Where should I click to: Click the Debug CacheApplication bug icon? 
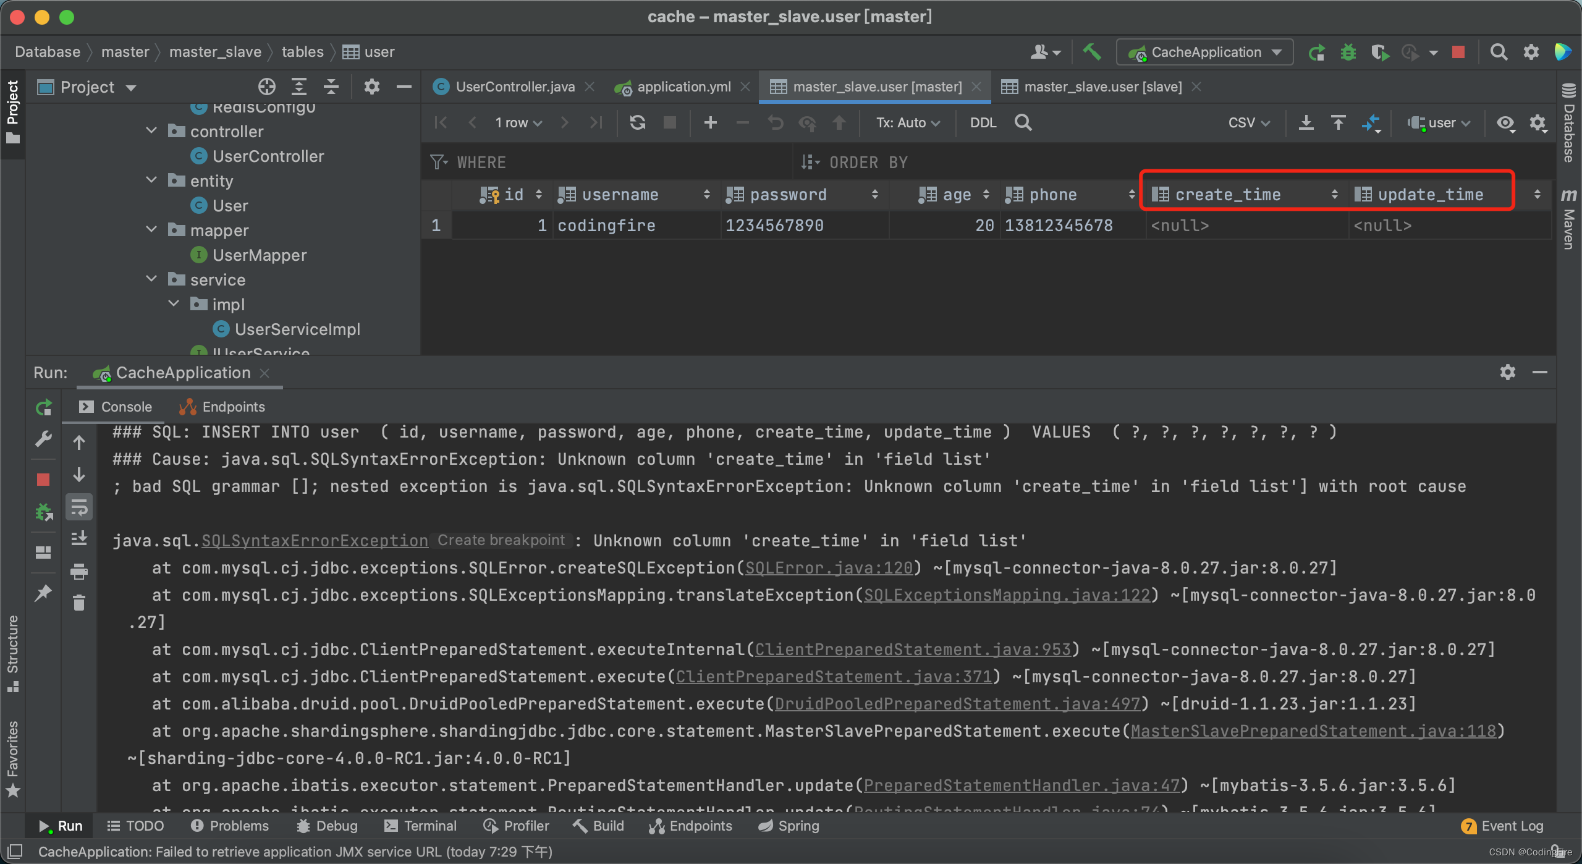[1348, 52]
